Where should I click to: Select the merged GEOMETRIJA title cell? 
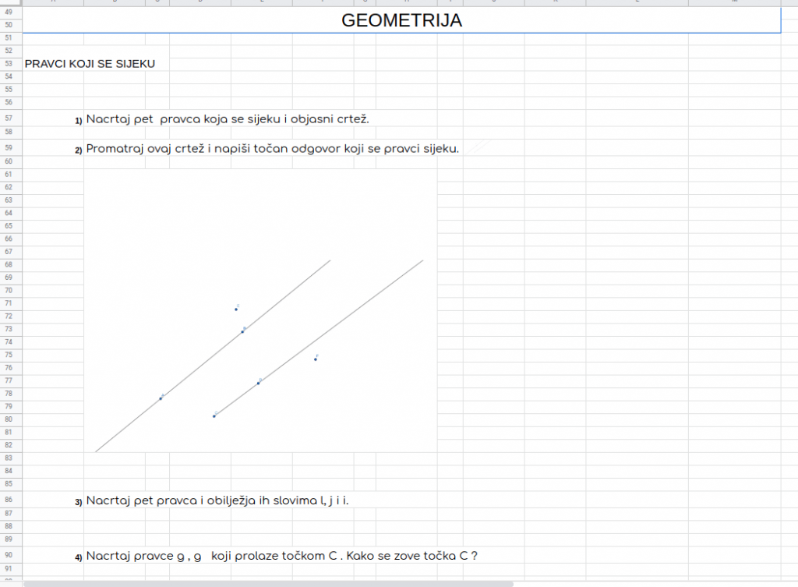point(401,21)
